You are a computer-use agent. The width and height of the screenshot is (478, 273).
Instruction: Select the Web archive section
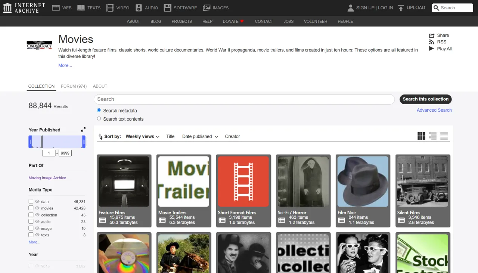[x=55, y=7]
